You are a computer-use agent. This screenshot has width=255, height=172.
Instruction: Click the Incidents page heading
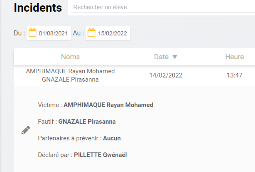click(x=38, y=7)
